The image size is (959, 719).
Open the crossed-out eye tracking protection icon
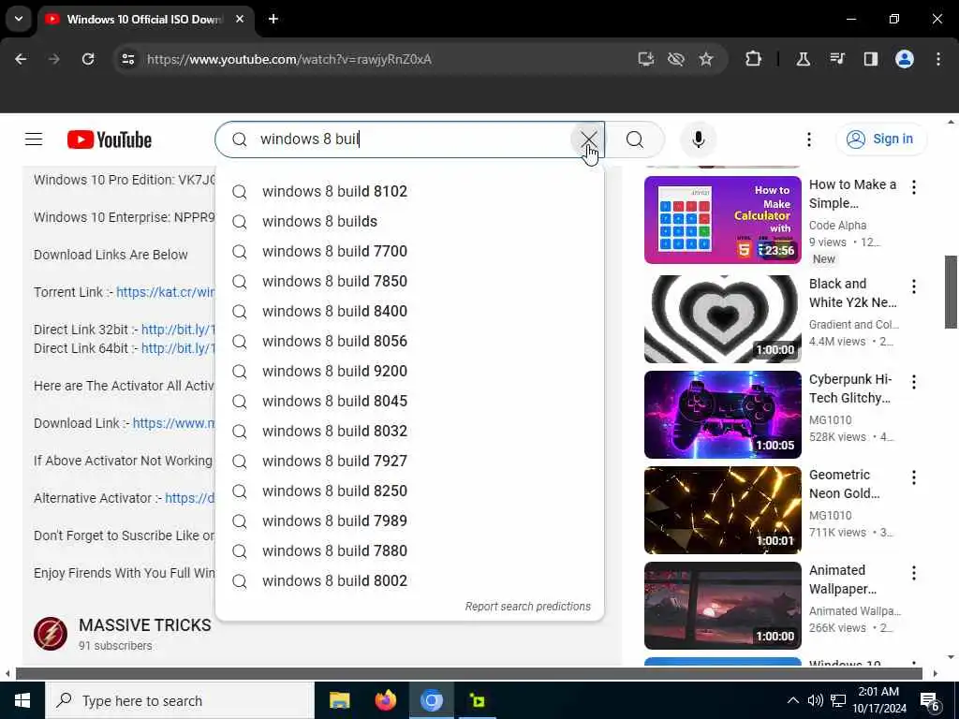(x=676, y=59)
